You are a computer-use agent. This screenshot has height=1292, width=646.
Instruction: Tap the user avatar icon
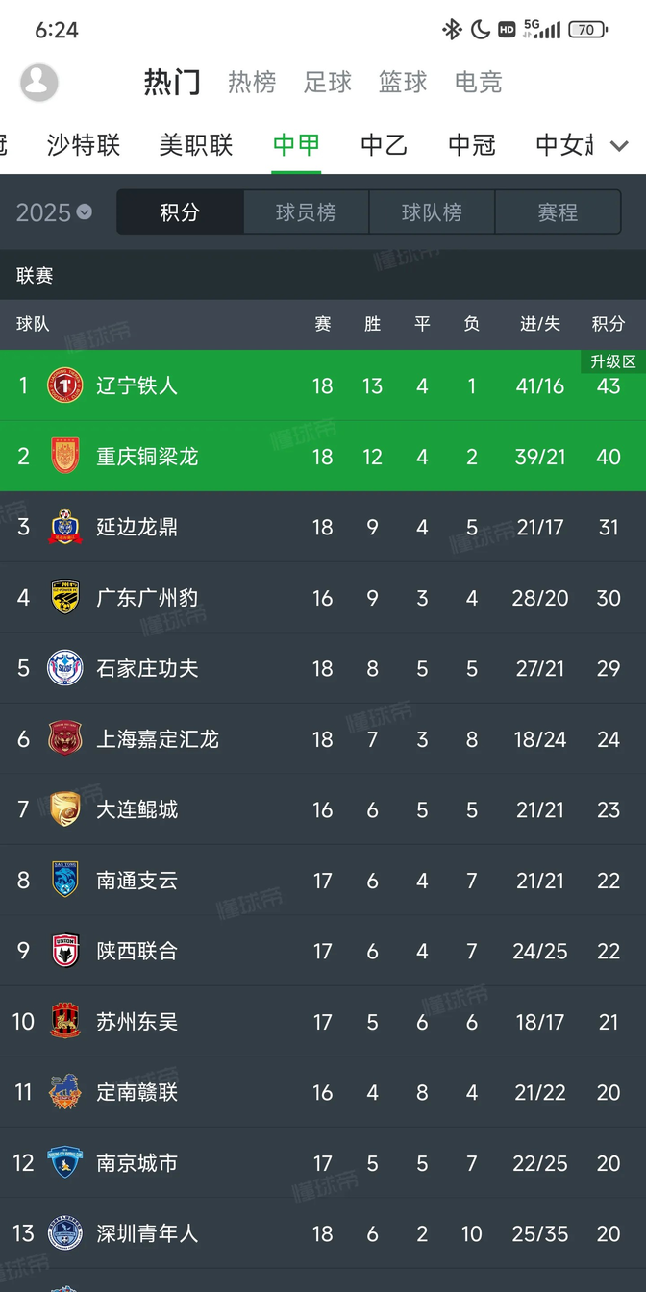coord(38,83)
